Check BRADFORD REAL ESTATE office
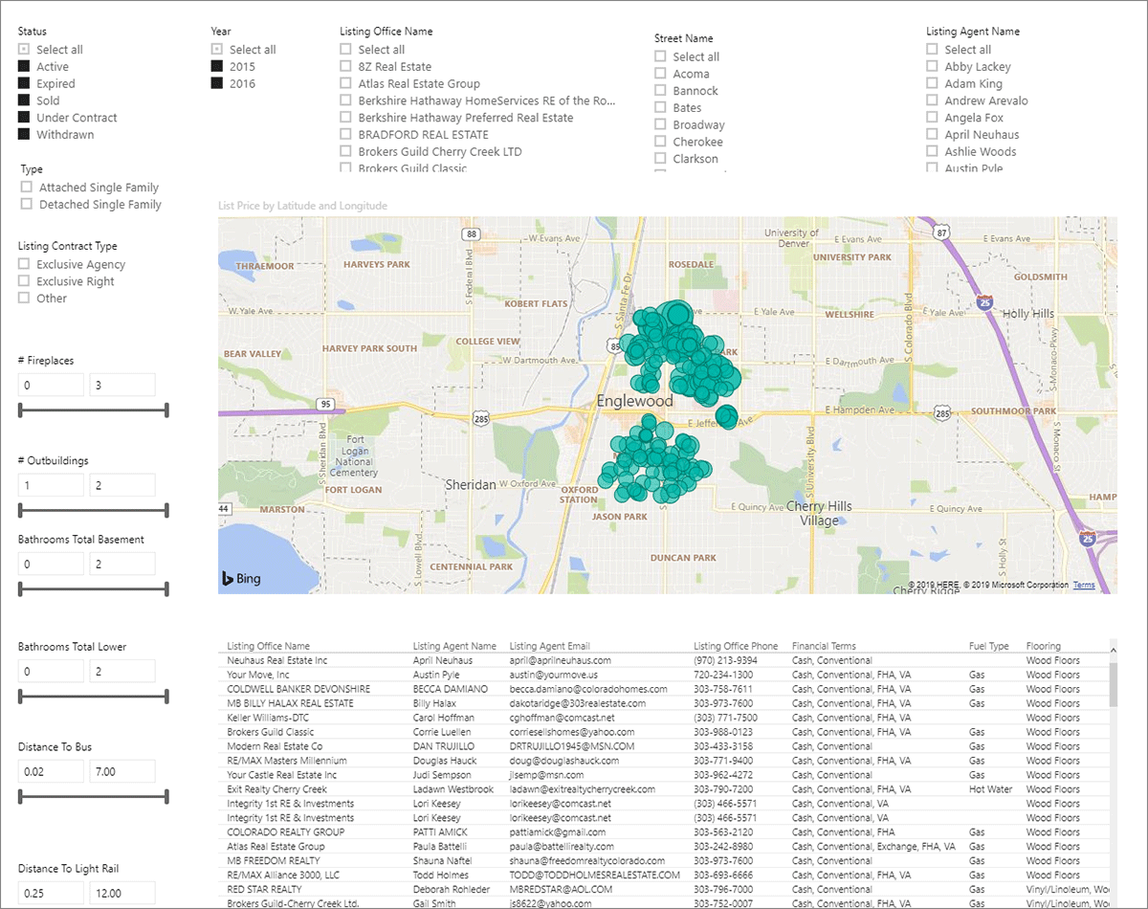Viewport: 1148px width, 909px height. (346, 135)
